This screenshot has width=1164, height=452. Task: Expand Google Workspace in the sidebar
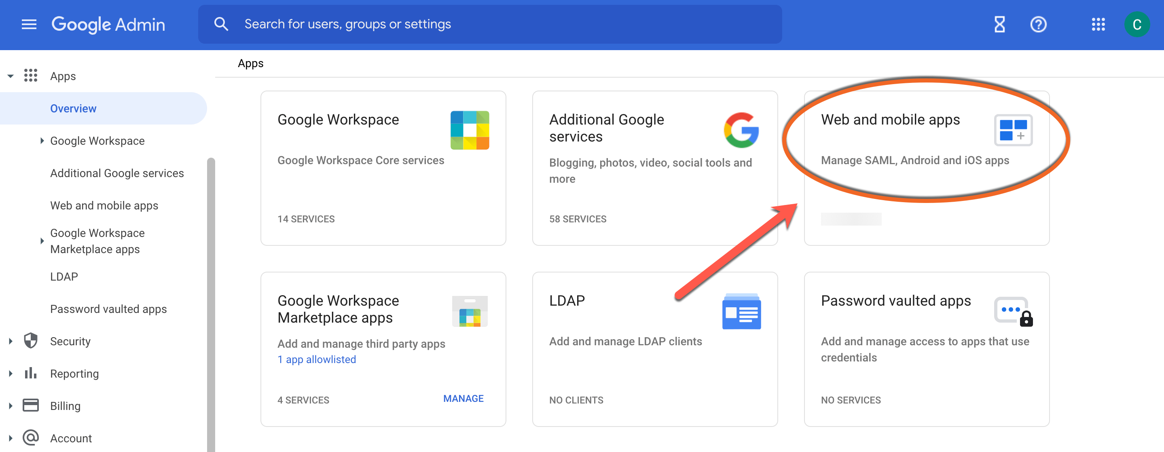[43, 140]
